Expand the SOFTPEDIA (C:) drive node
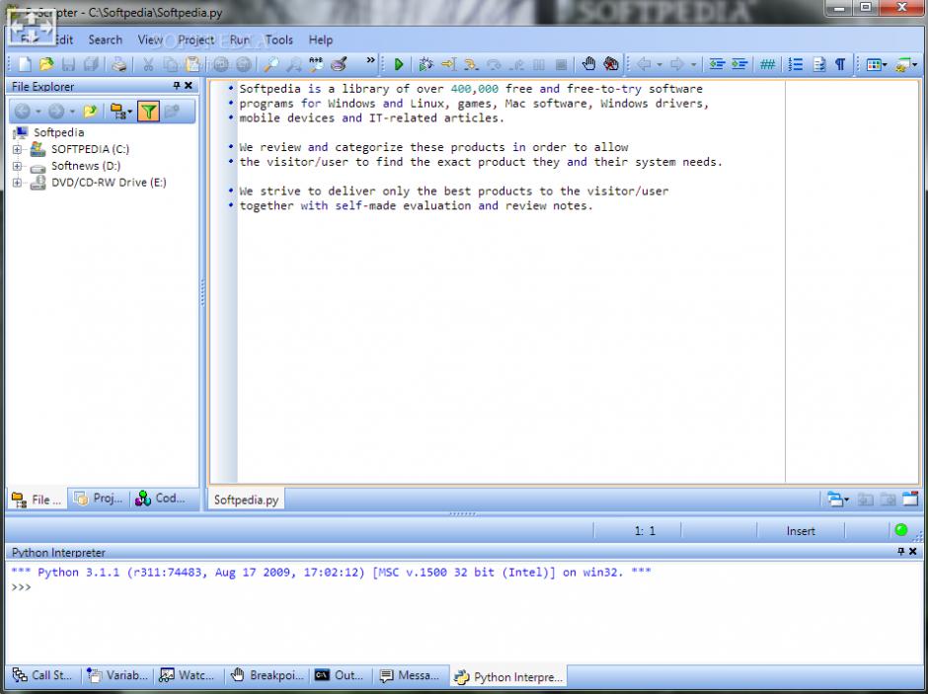The image size is (928, 694). (17, 150)
